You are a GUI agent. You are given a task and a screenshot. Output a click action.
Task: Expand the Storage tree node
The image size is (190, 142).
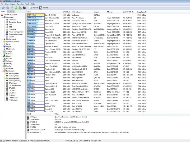(x=2, y=51)
